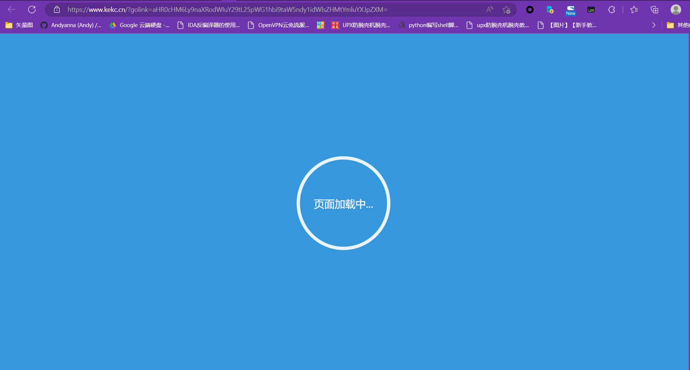View site info via the lock icon
The width and height of the screenshot is (690, 370).
click(57, 10)
